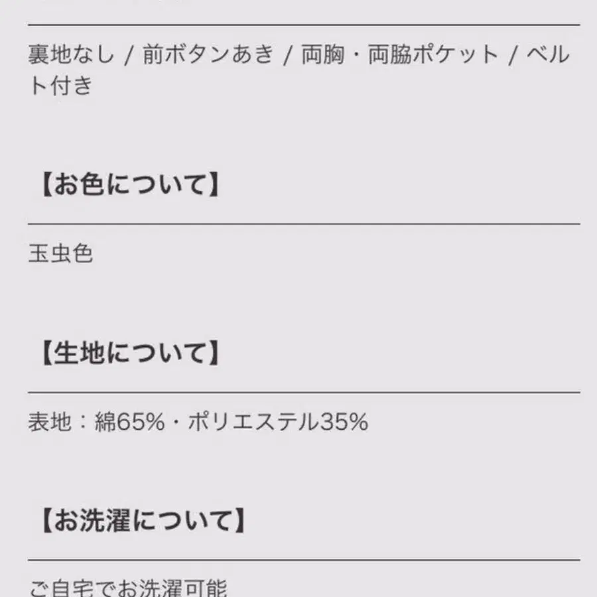Screen dimensions: 597x597
Task: Click the 【お洗濯について】 heading
Action: (x=140, y=521)
